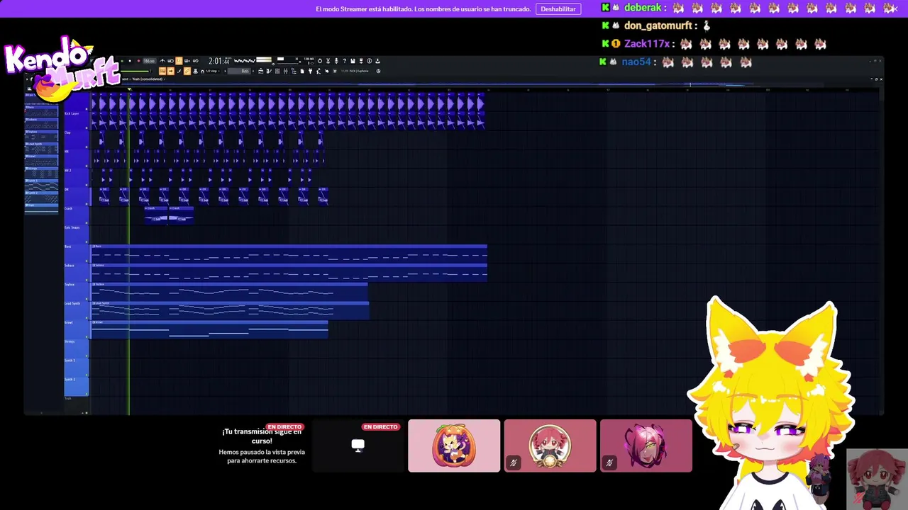The height and width of the screenshot is (510, 908).
Task: Mute the Clap track via its dot
Action: point(87,147)
